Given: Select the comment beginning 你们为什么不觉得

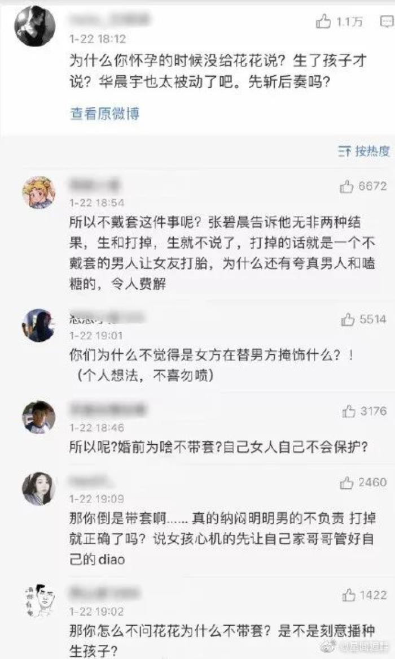Looking at the screenshot, I should [x=212, y=365].
